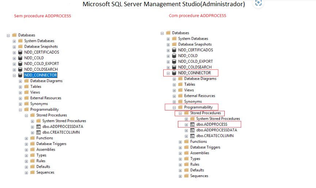Collapse Stored Procedures in the right tree

[180, 113]
